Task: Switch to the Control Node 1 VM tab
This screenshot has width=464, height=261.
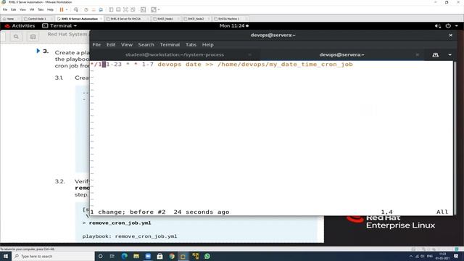Action: [37, 19]
